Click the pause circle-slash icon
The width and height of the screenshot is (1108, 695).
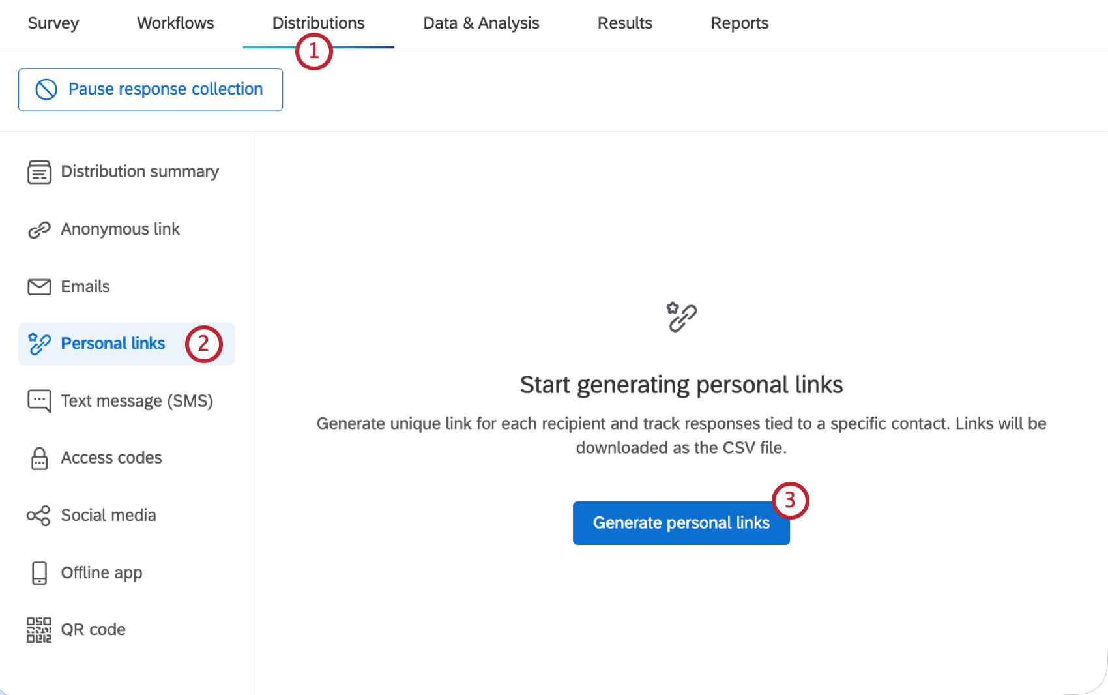pyautogui.click(x=46, y=89)
